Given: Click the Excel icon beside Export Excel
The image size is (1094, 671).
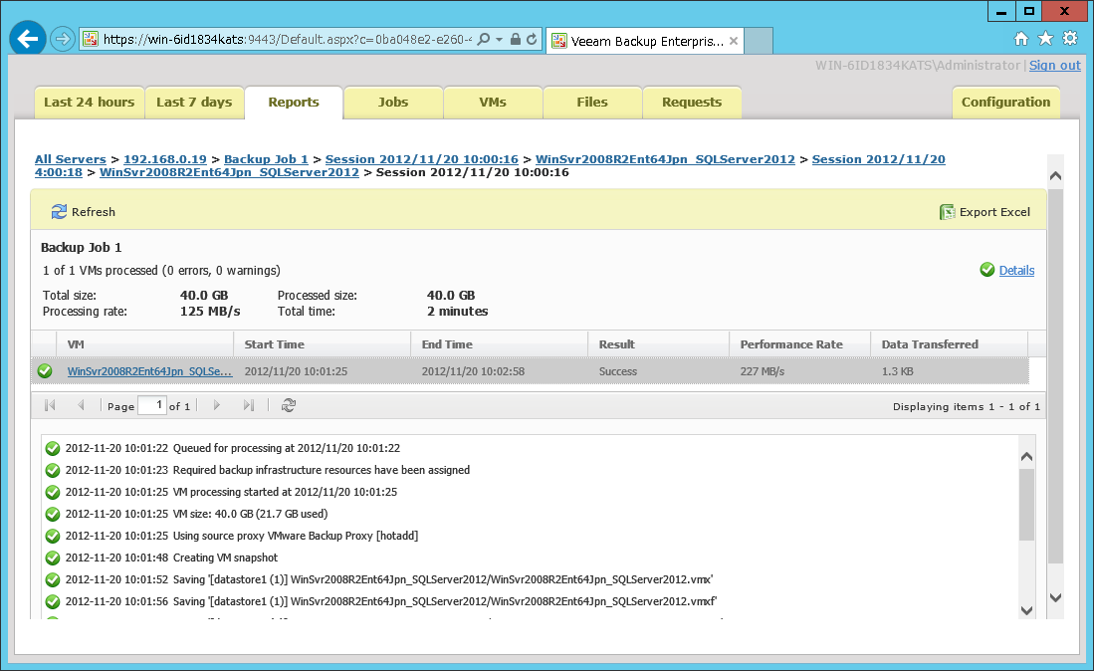Looking at the screenshot, I should coord(947,212).
